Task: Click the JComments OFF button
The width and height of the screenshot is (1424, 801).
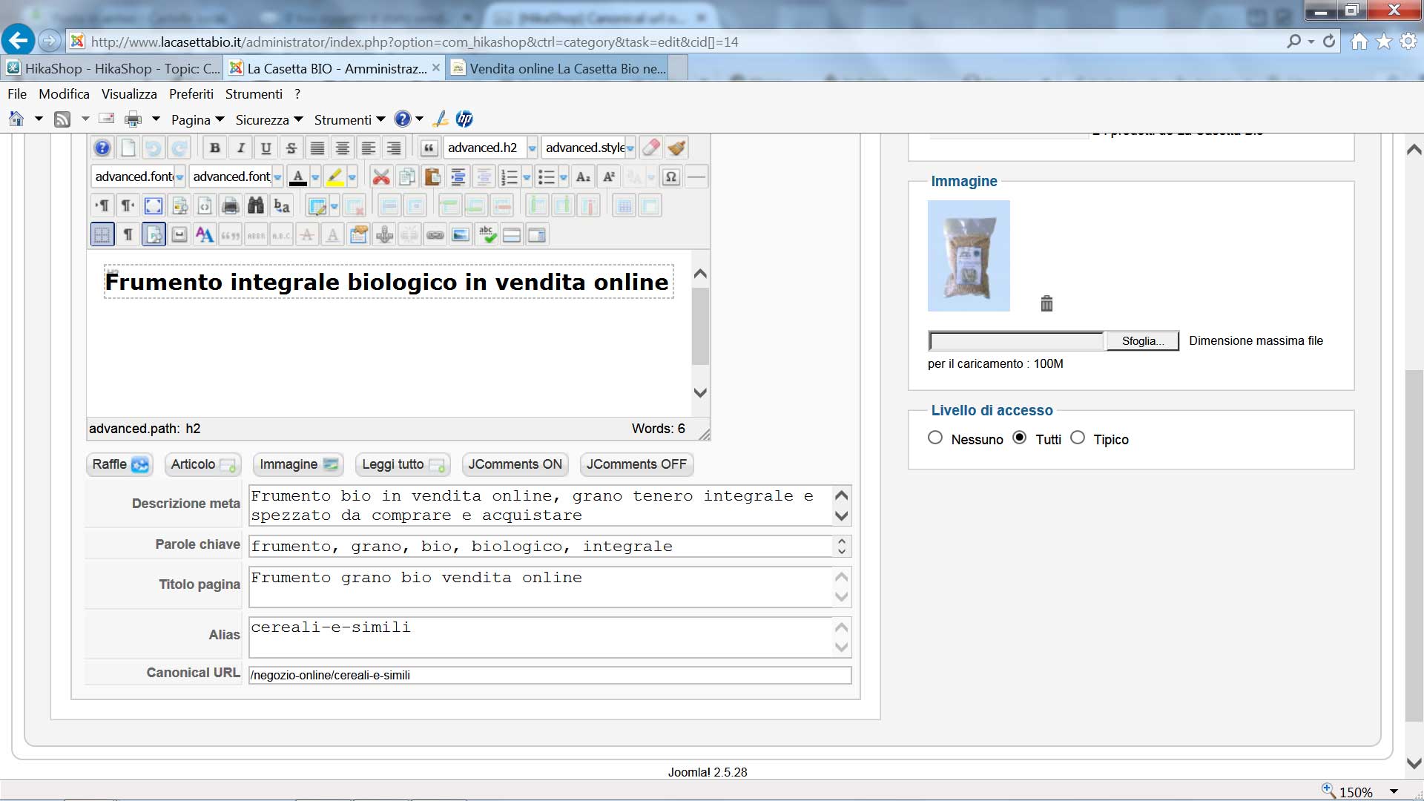Action: [x=636, y=464]
